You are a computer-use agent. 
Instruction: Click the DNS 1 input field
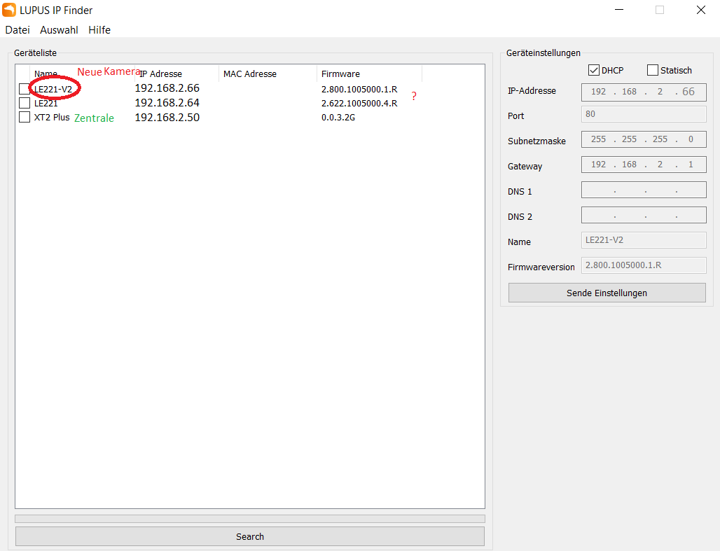pos(644,190)
